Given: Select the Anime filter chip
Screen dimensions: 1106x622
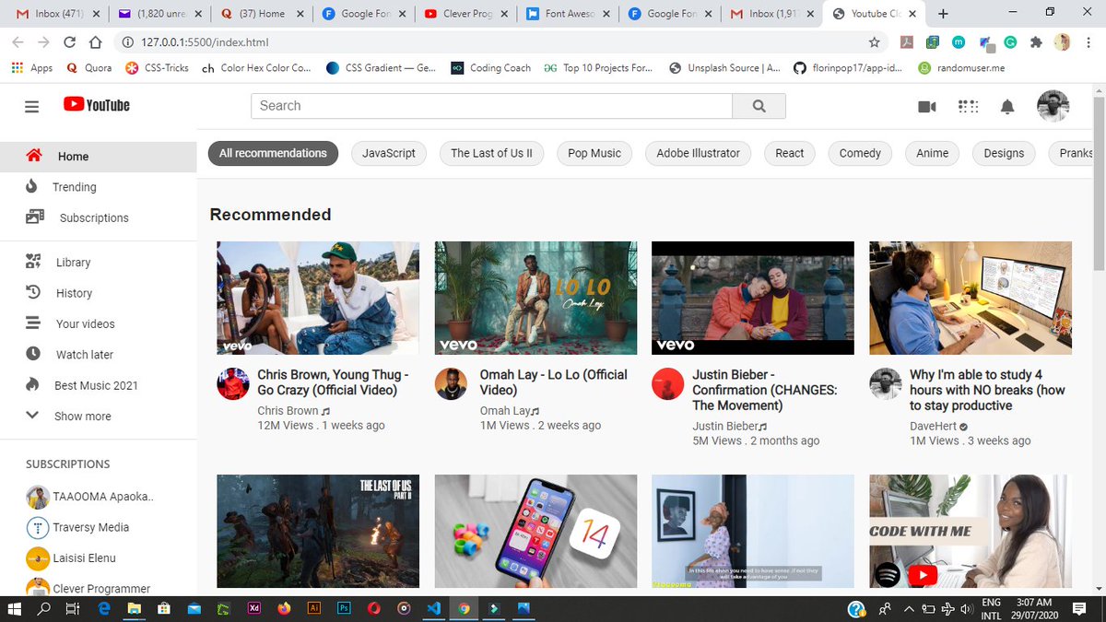Looking at the screenshot, I should (932, 153).
